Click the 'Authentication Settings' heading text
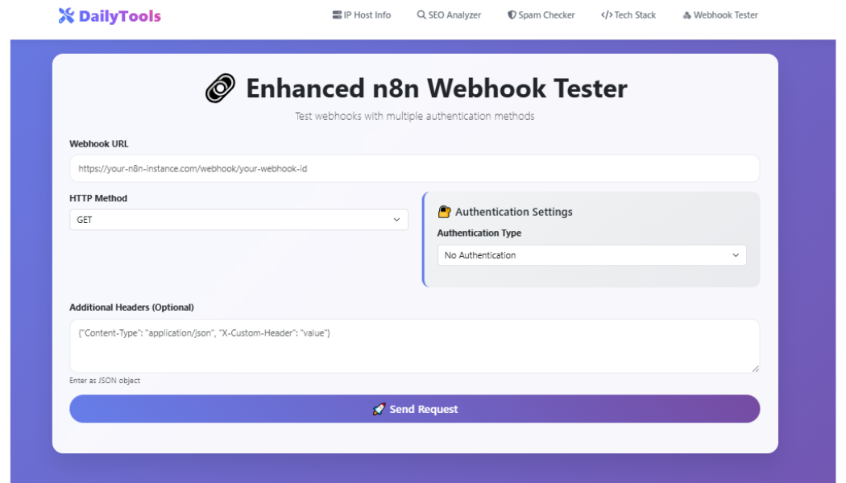This screenshot has width=846, height=483. (x=514, y=212)
